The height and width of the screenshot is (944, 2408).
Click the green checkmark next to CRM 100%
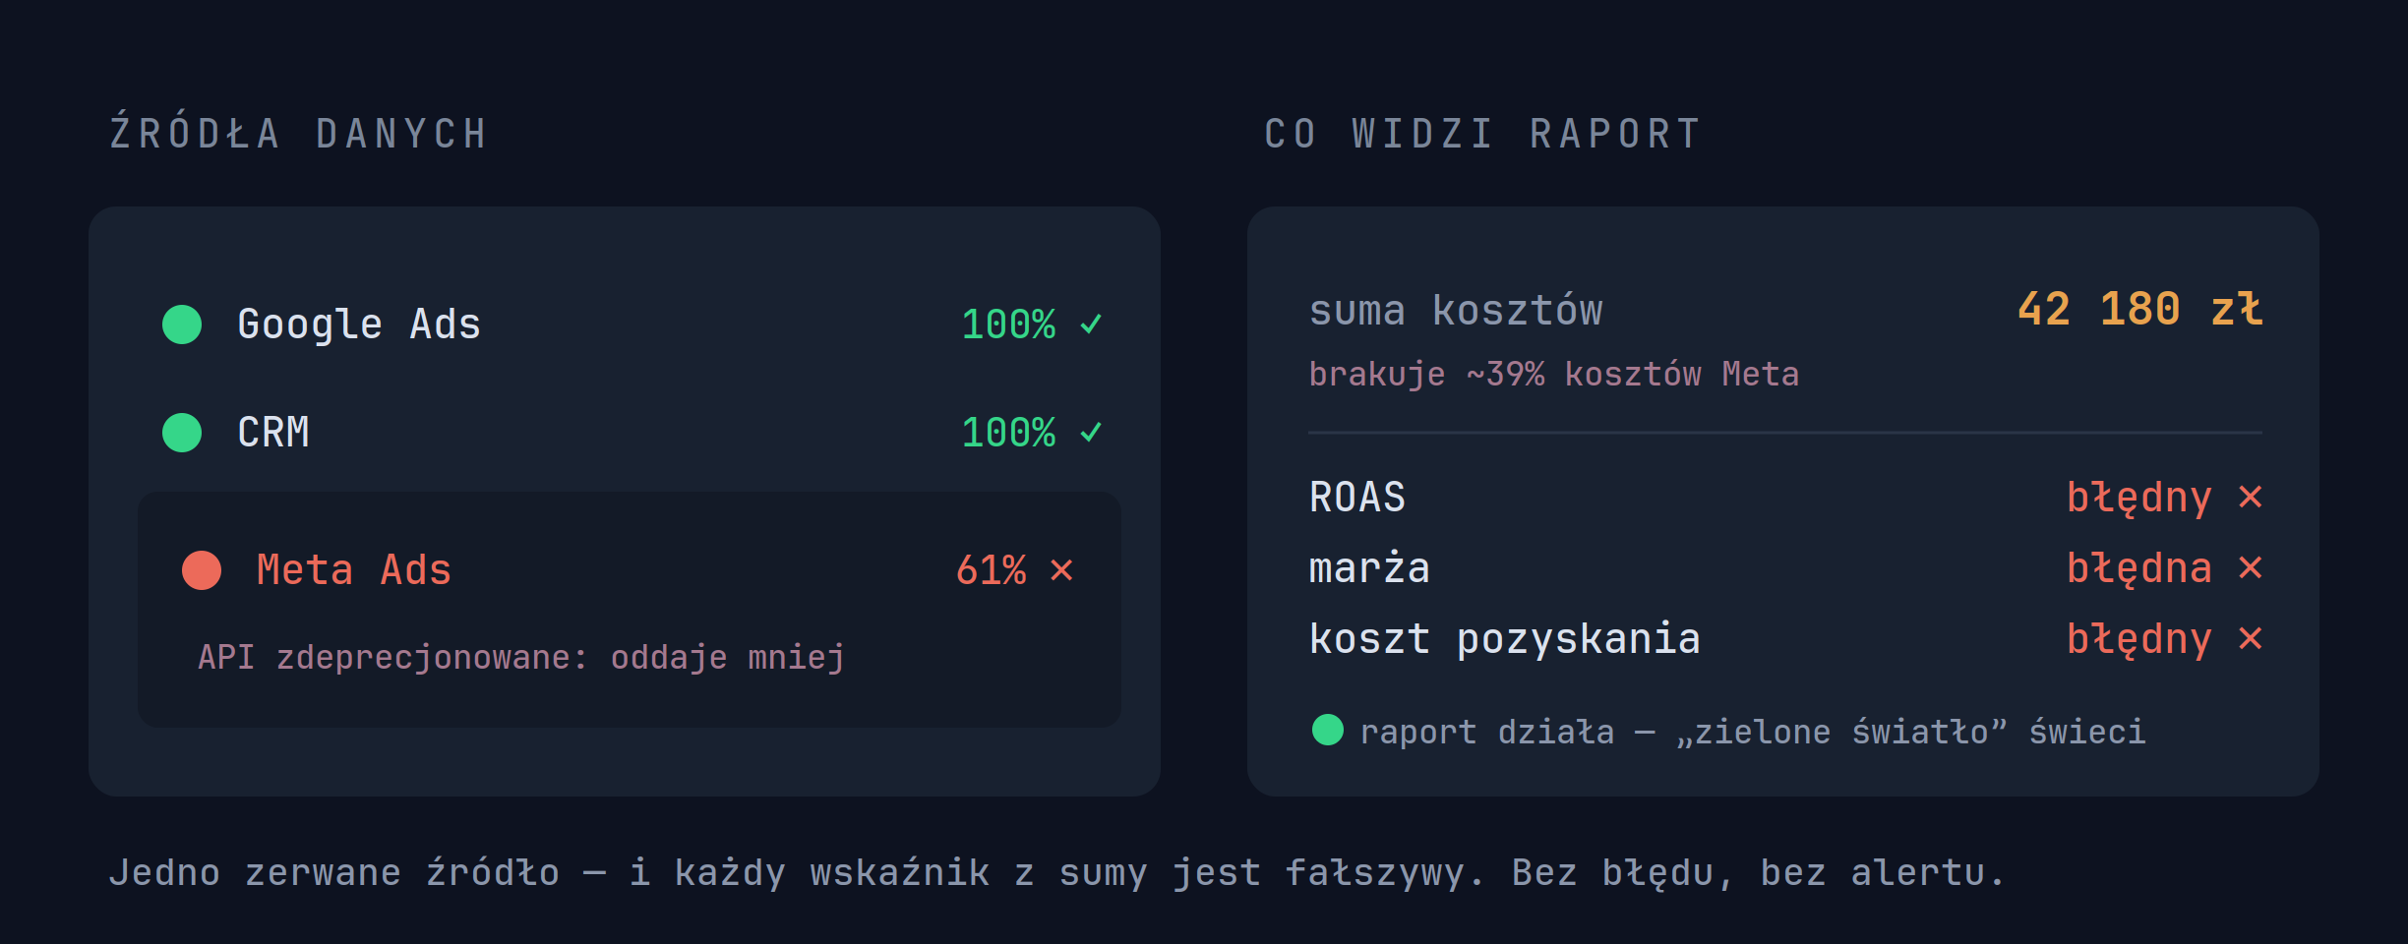(1091, 432)
